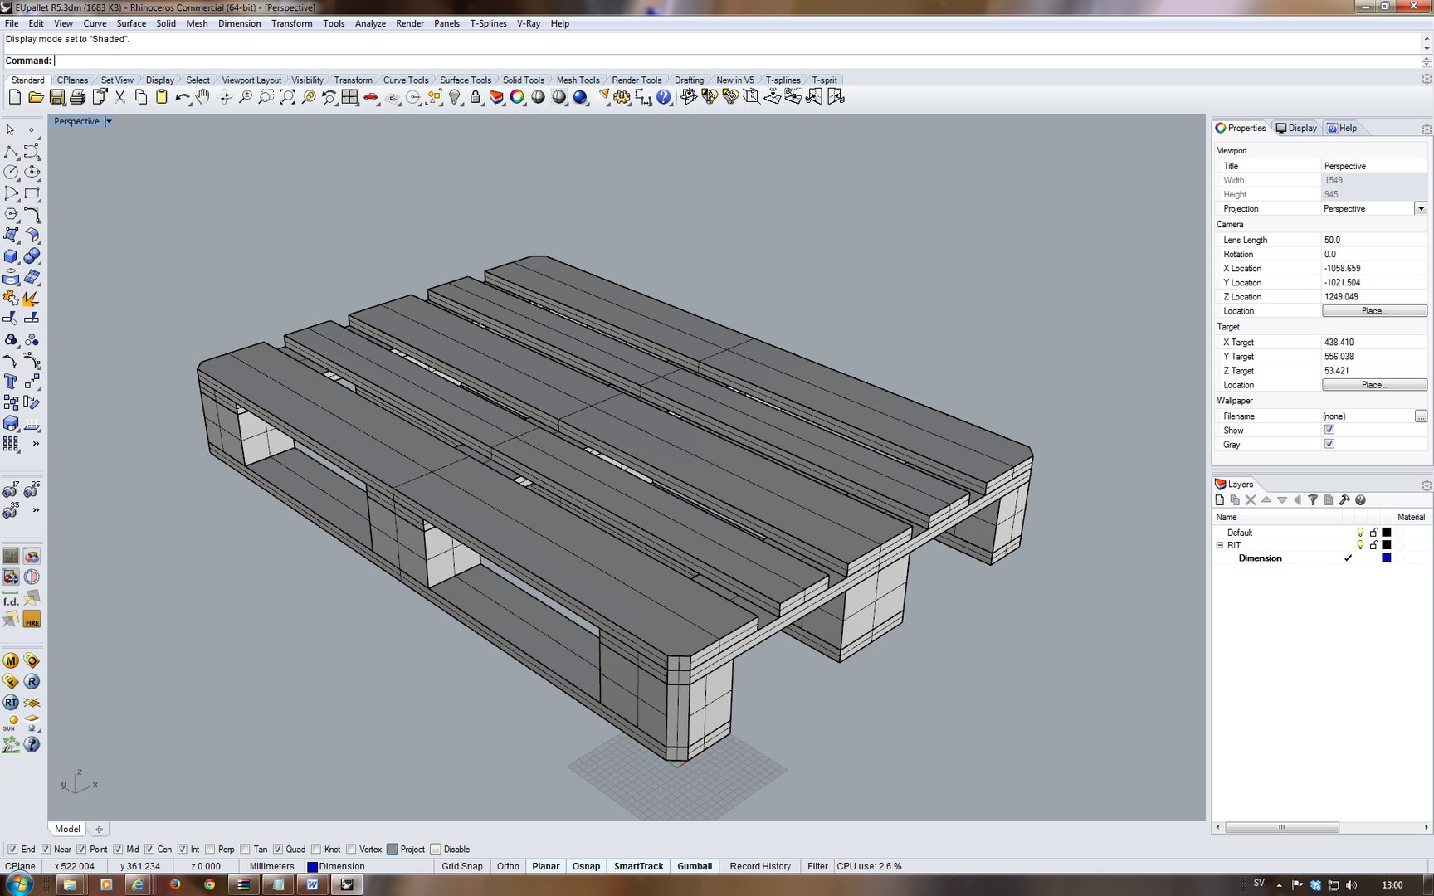This screenshot has width=1434, height=896.
Task: Click the color wheel object properties icon
Action: 517,97
